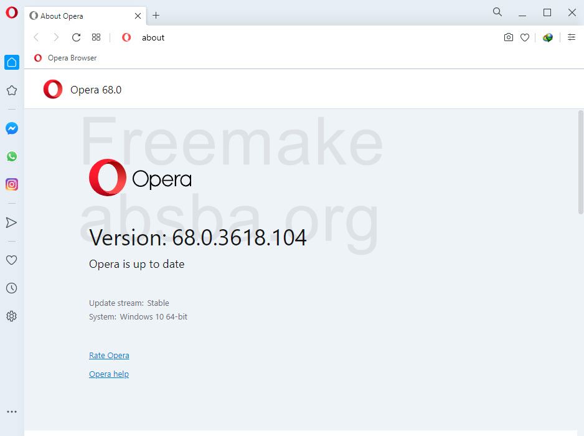
Task: Go back to previous page
Action: click(36, 37)
